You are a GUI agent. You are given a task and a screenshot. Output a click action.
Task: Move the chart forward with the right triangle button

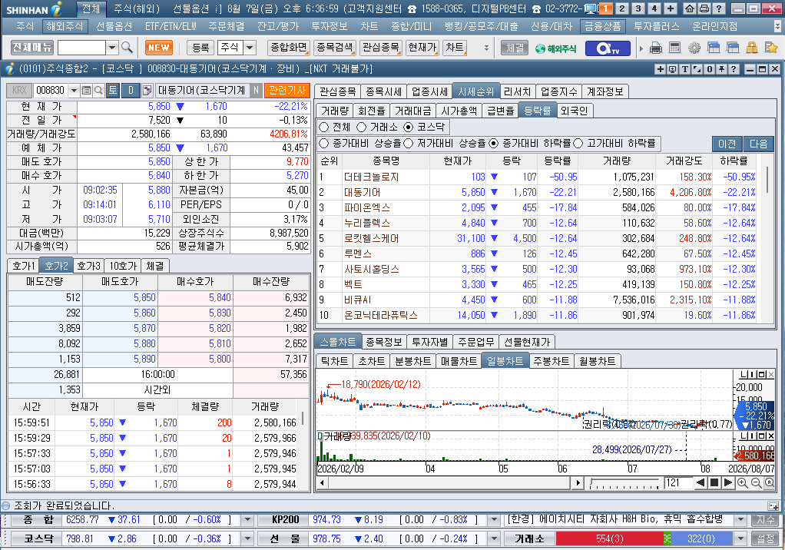tap(728, 483)
